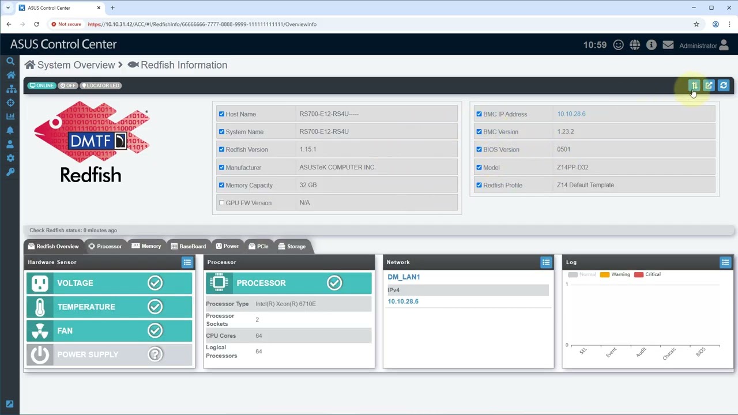Switch to the Memory tab
738x415 pixels.
coord(146,246)
